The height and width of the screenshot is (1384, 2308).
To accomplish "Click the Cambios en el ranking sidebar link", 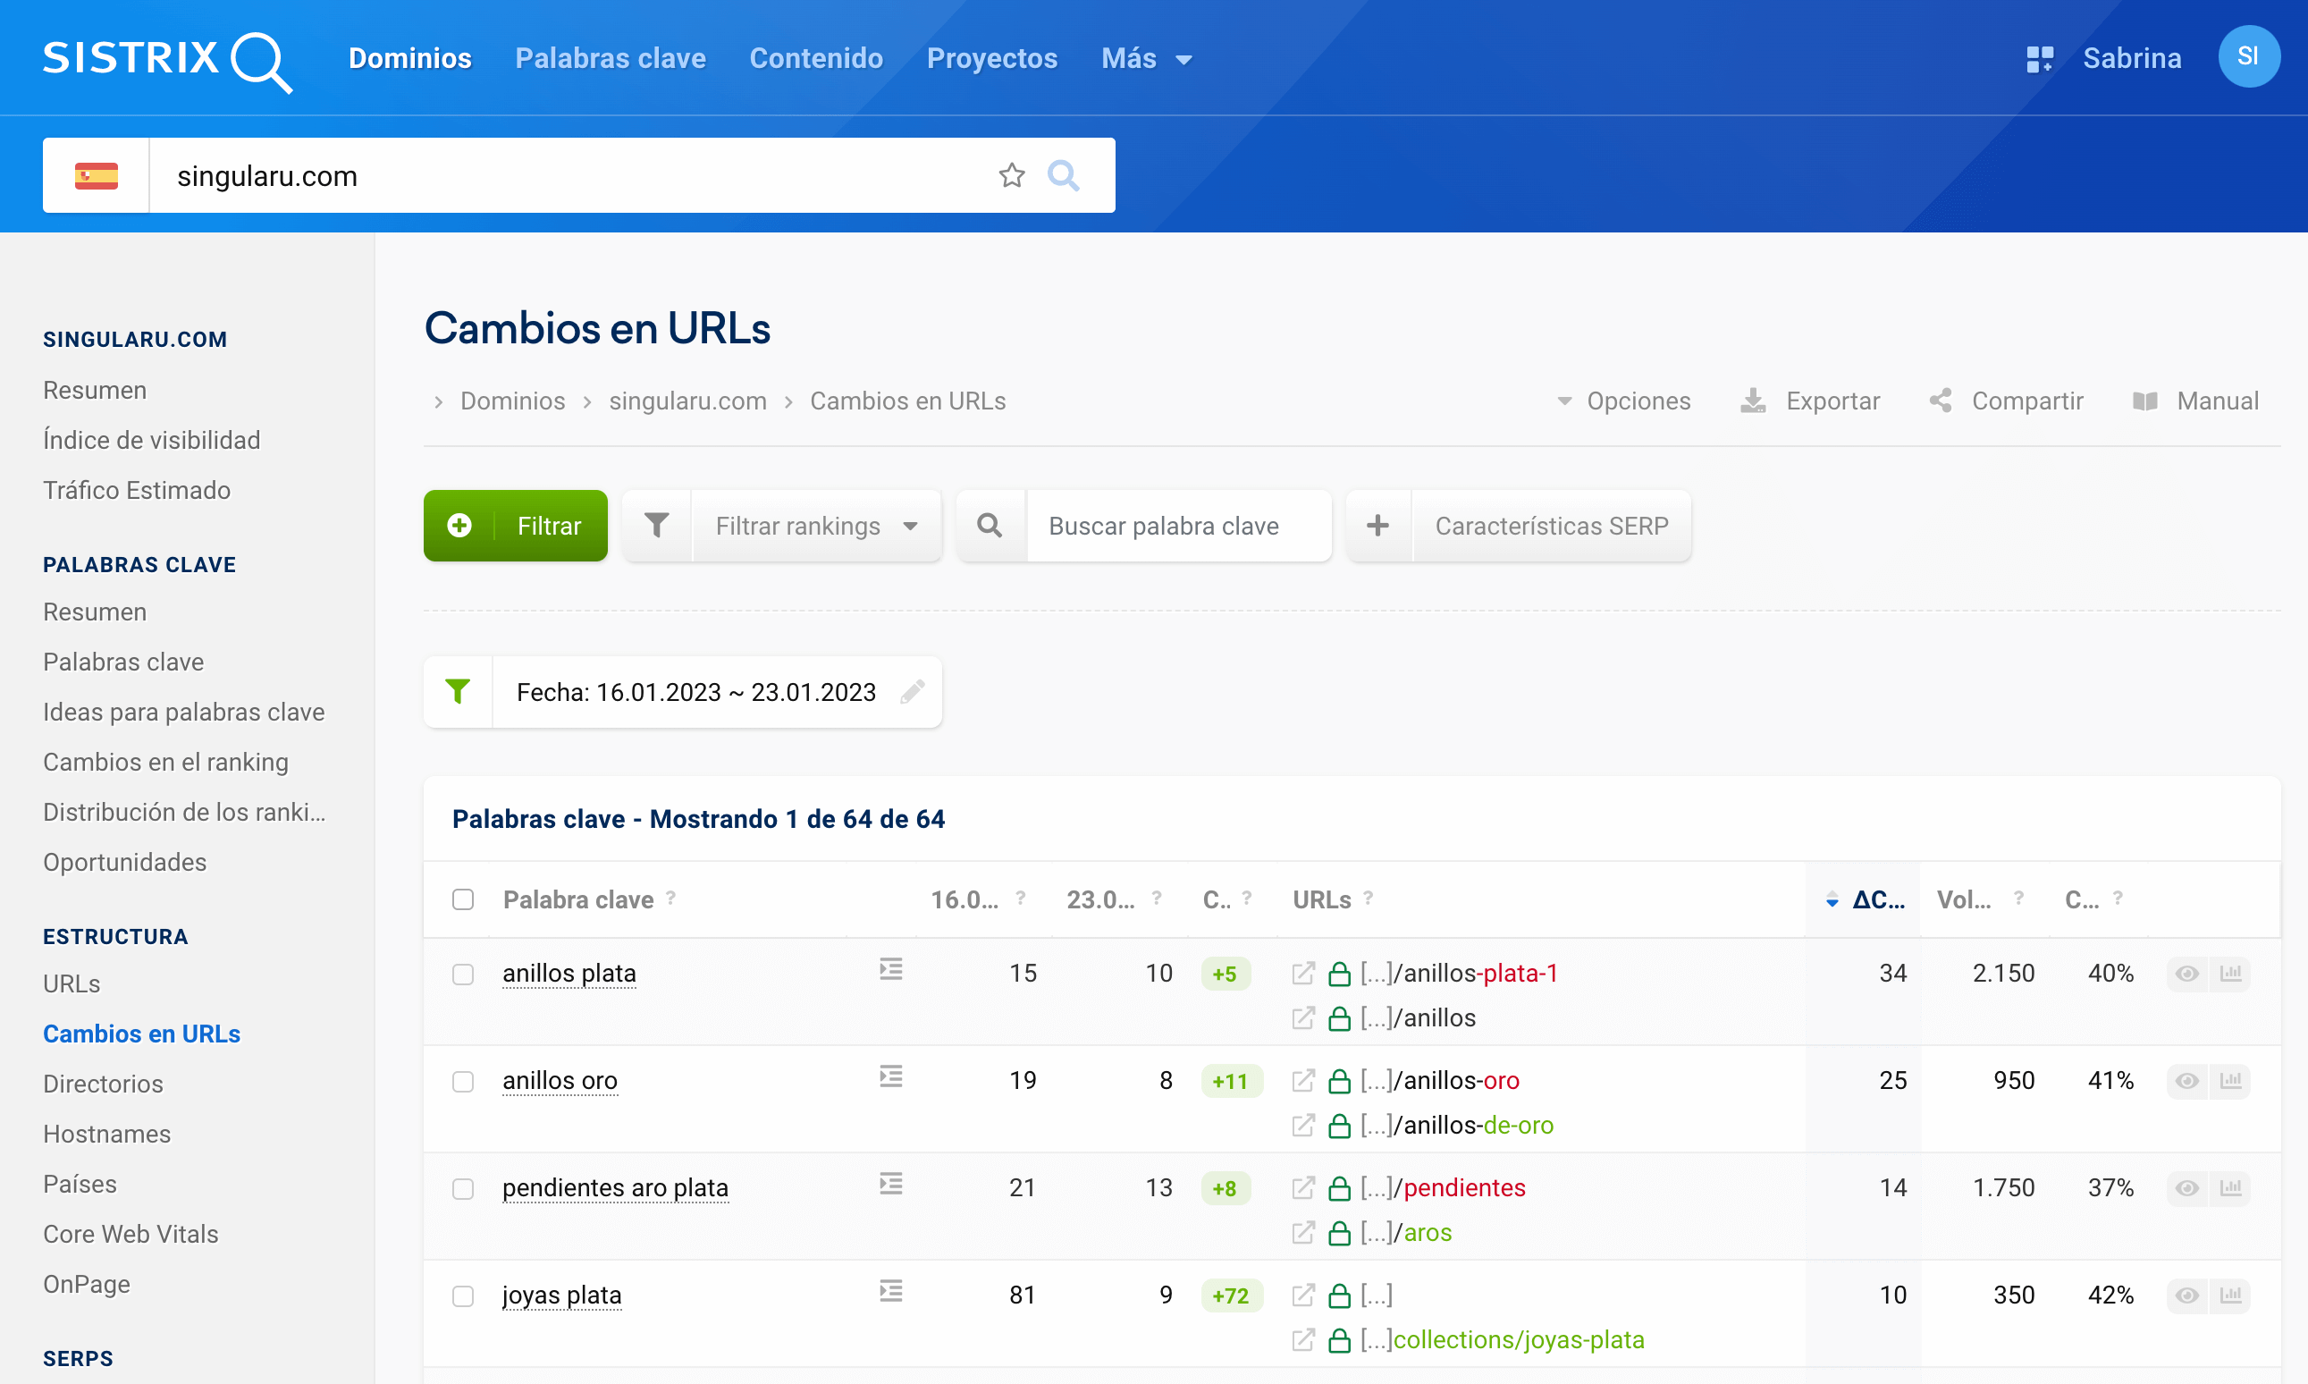I will tap(164, 763).
